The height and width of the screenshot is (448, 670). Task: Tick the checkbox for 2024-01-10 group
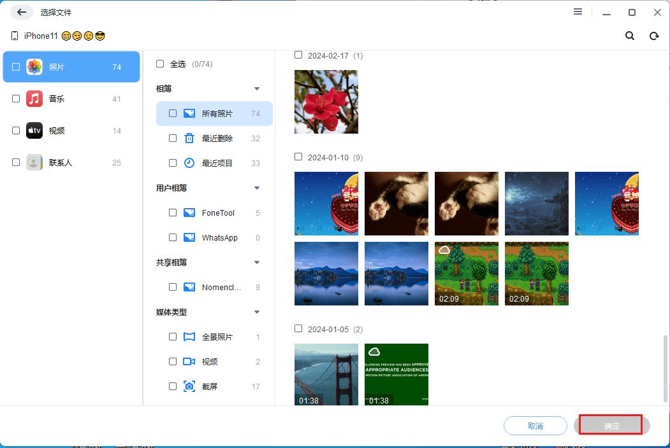click(x=298, y=157)
